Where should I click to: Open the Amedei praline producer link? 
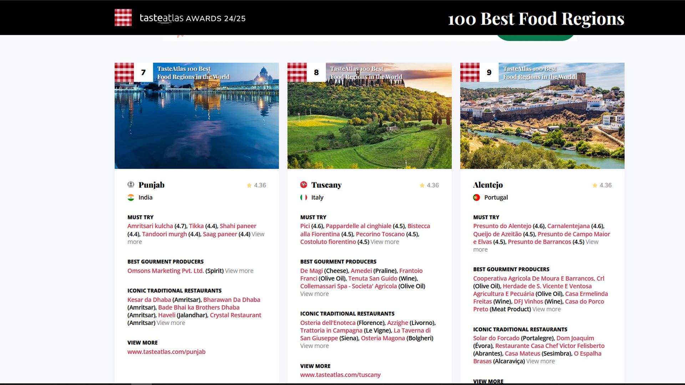click(x=361, y=271)
